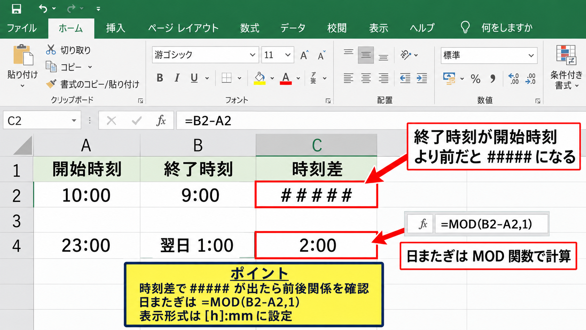586x330 pixels.
Task: Click the Redo arrow icon
Action: tap(71, 8)
